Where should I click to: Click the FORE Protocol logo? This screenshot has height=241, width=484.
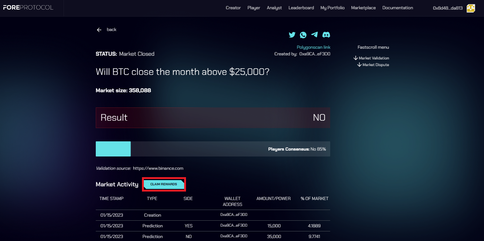click(28, 8)
